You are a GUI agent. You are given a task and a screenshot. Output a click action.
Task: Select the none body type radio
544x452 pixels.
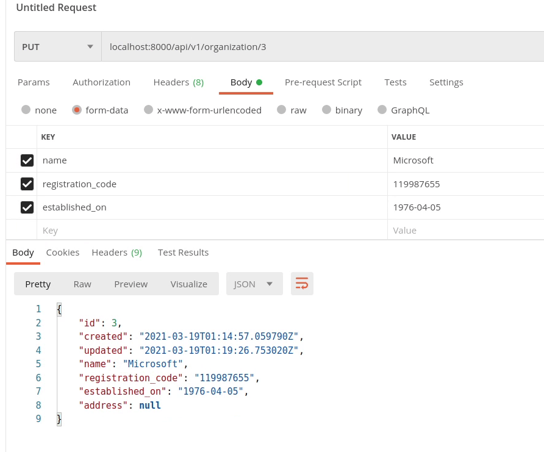pyautogui.click(x=26, y=110)
